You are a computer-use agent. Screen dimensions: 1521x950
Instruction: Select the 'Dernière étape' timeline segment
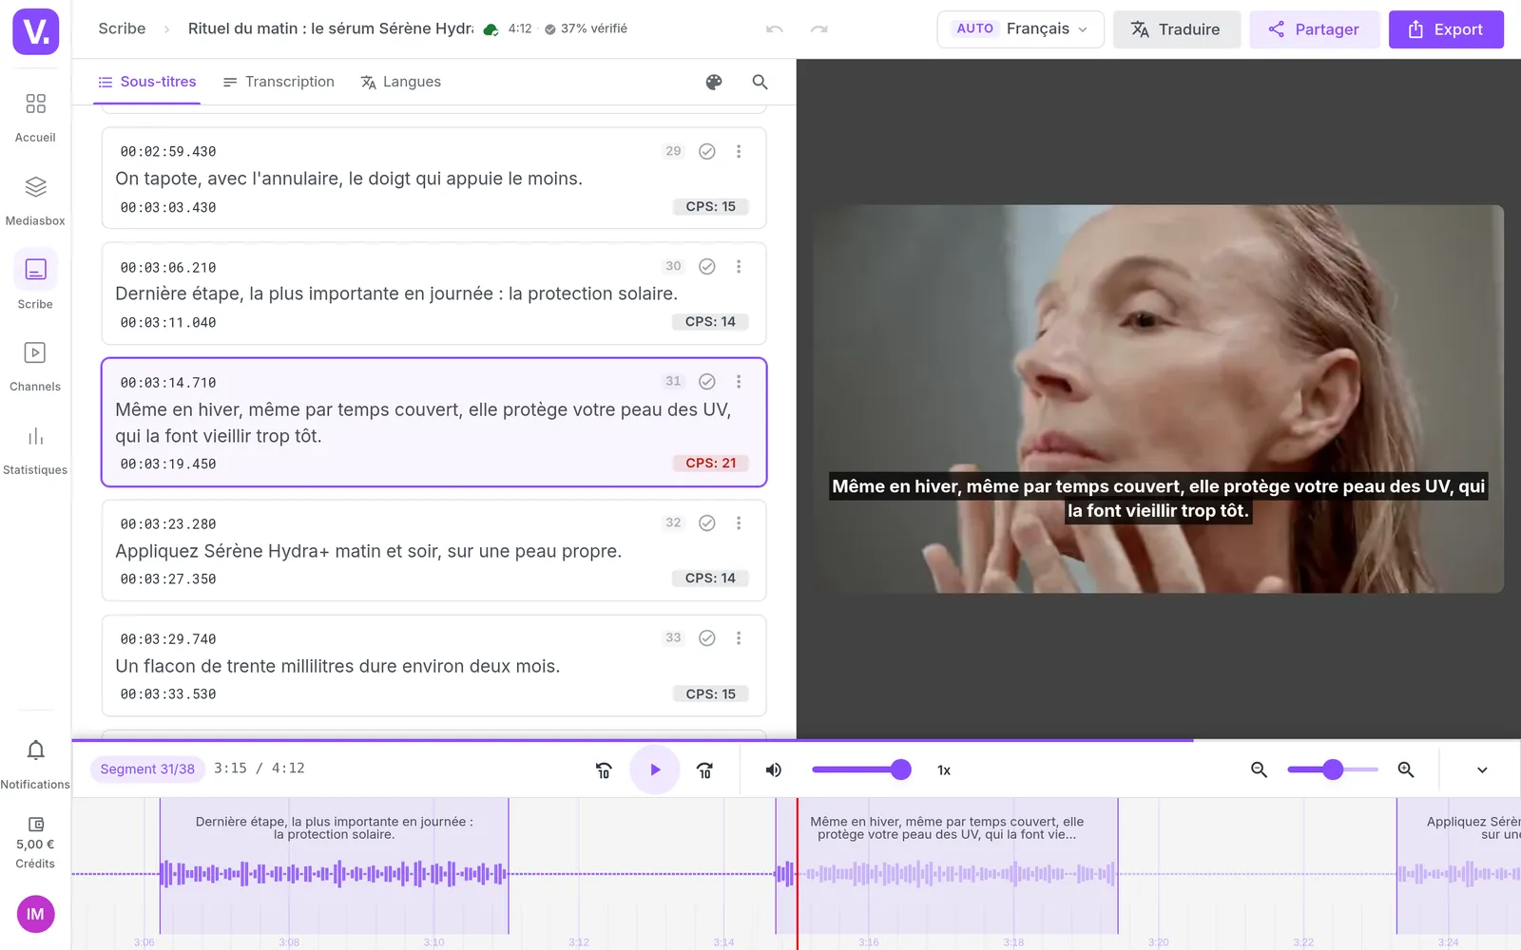pos(334,865)
